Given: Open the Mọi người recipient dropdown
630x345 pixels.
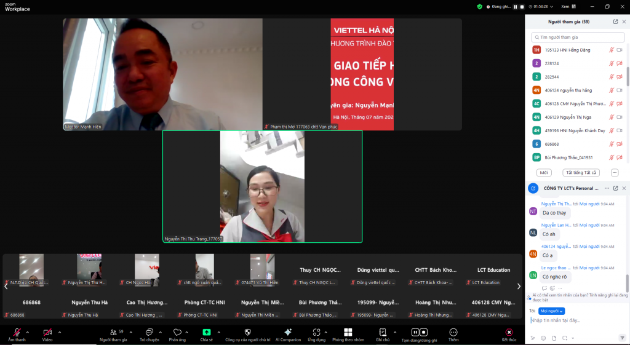Looking at the screenshot, I should pos(551,311).
